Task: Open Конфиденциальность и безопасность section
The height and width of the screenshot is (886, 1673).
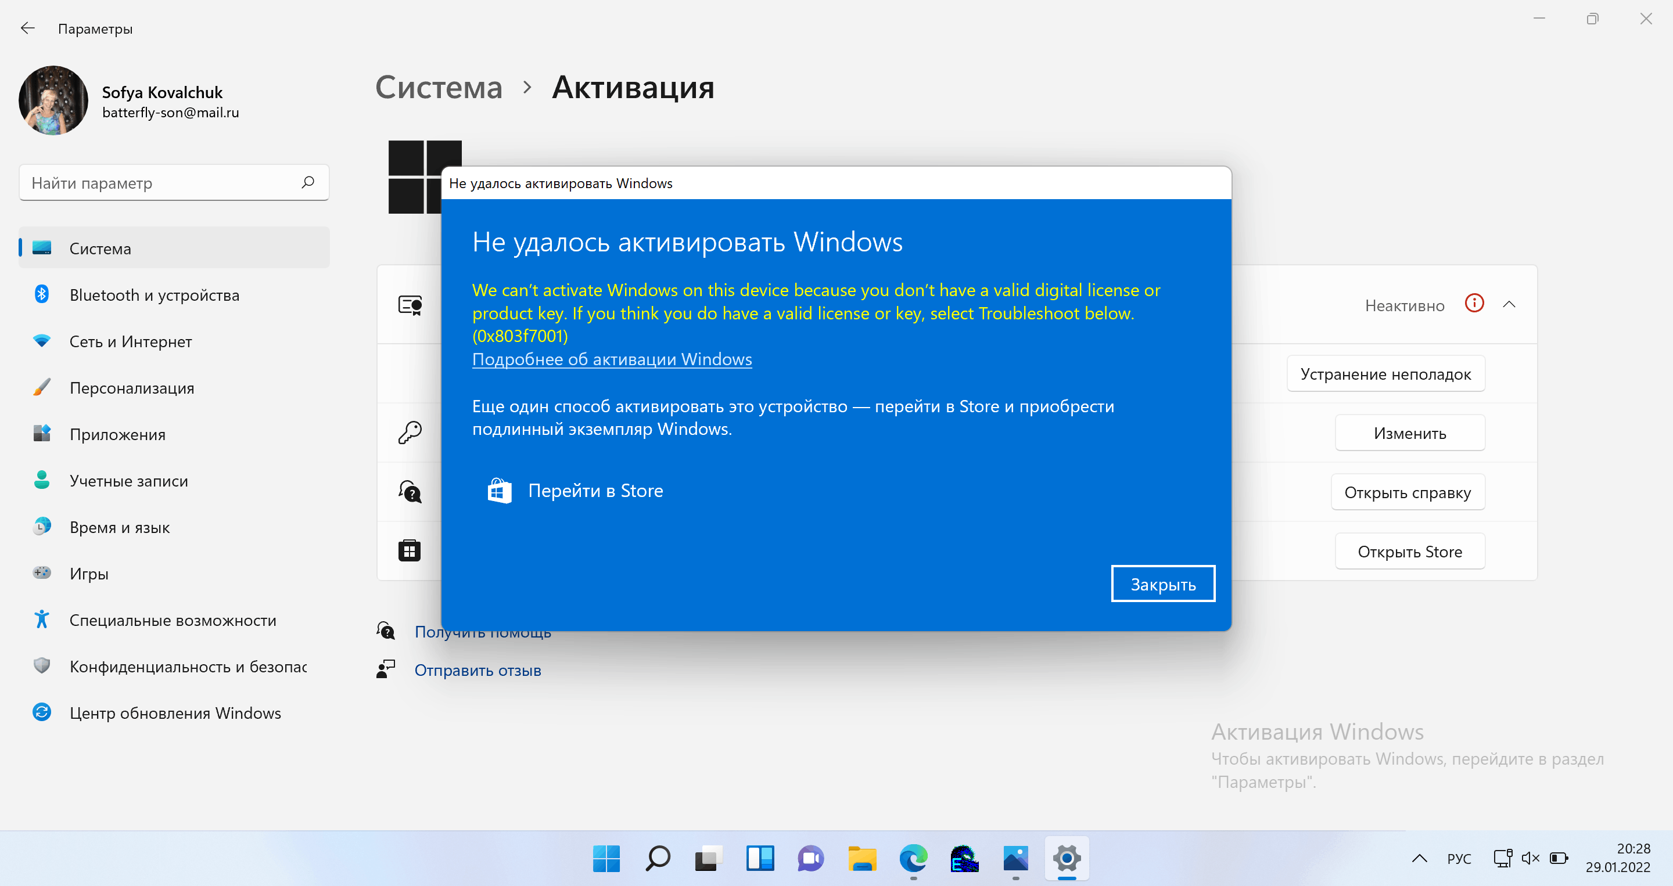Action: pyautogui.click(x=174, y=666)
